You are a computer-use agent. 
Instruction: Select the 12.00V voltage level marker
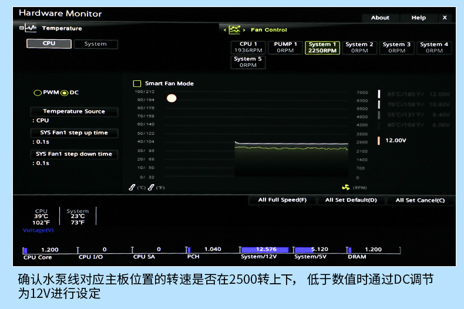pos(379,141)
